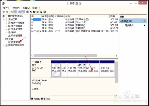The image size is (149, 106).
Task: Expand the 性能 arrow
Action: [6, 32]
